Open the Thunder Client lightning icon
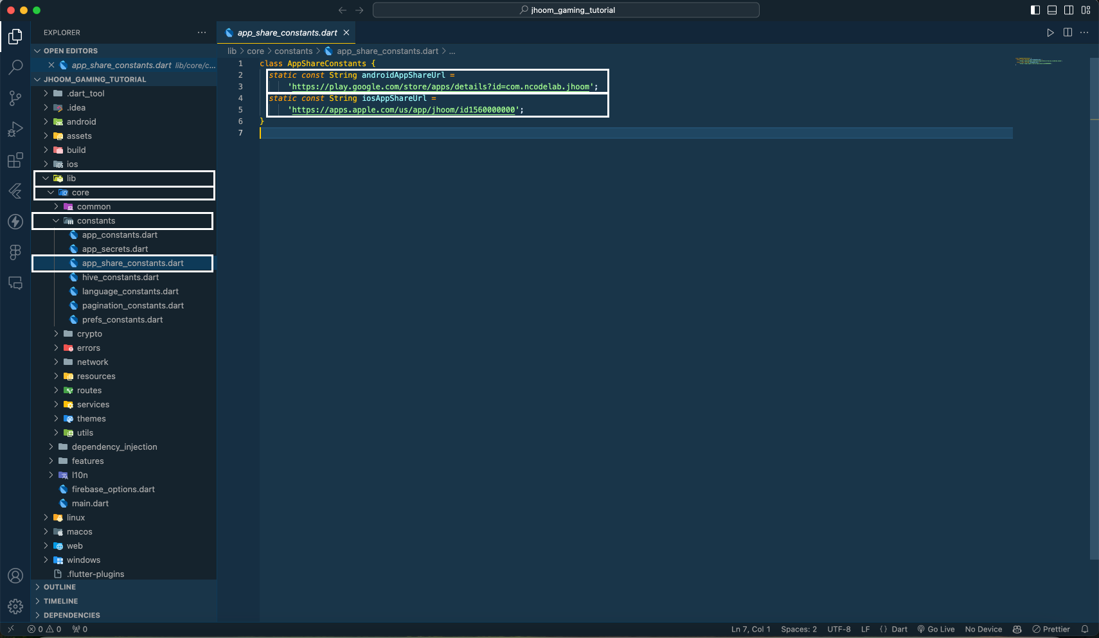The height and width of the screenshot is (638, 1099). click(15, 222)
